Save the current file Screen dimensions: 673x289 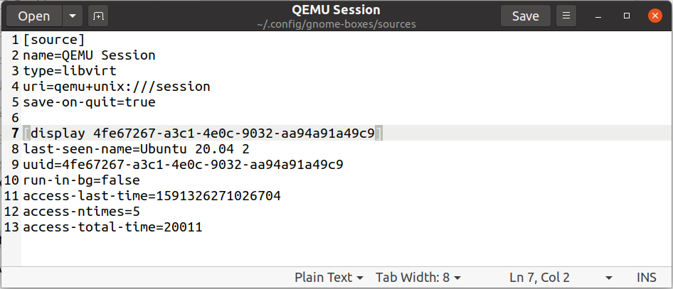[x=526, y=16]
